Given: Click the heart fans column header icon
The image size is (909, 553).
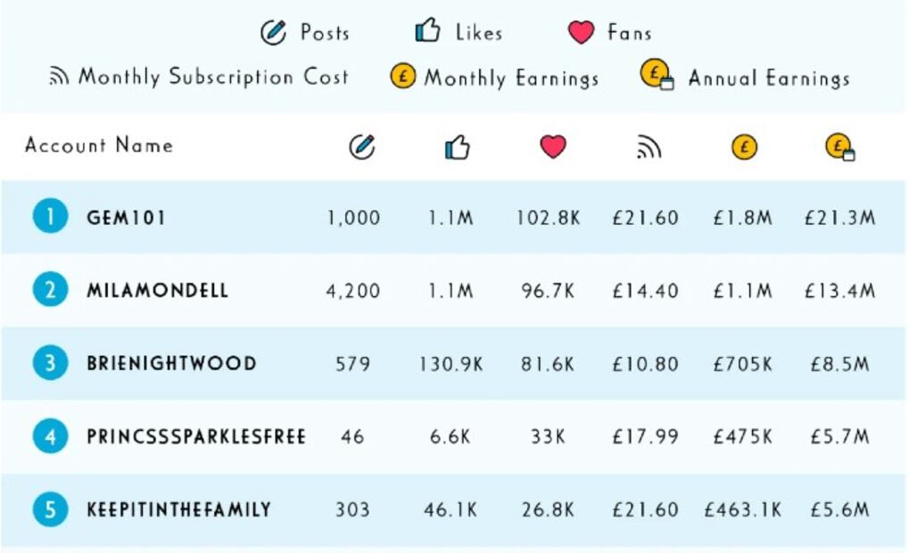Looking at the screenshot, I should pyautogui.click(x=553, y=146).
